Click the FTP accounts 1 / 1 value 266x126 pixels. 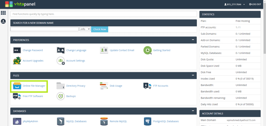(x=238, y=27)
